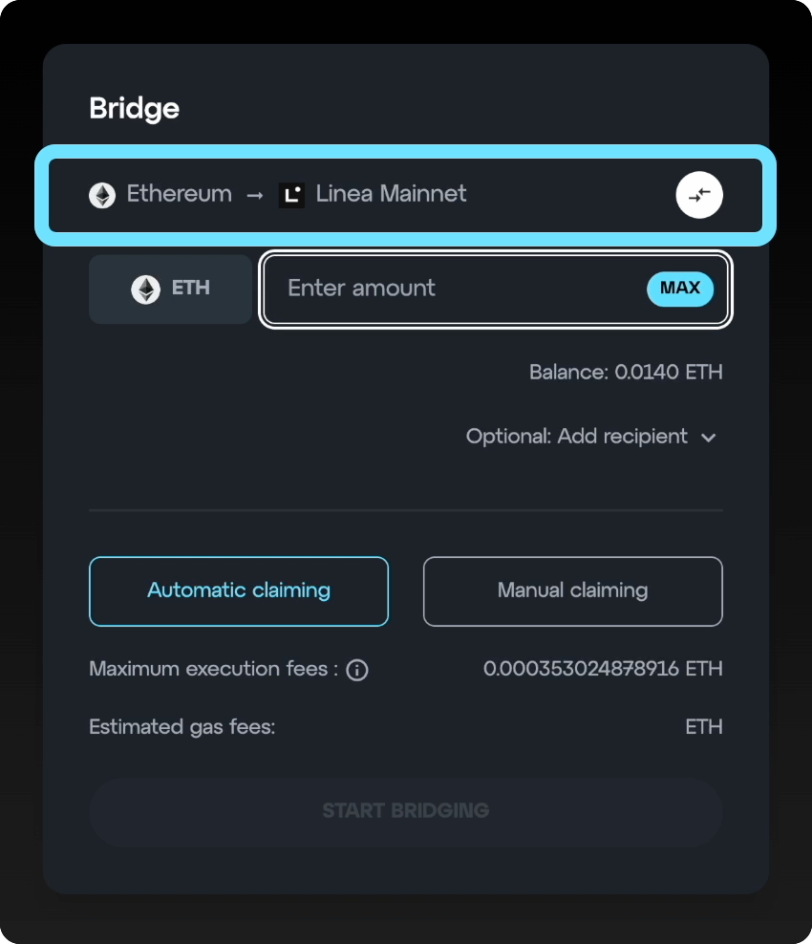Click the MAX amount button
812x944 pixels.
tap(680, 289)
